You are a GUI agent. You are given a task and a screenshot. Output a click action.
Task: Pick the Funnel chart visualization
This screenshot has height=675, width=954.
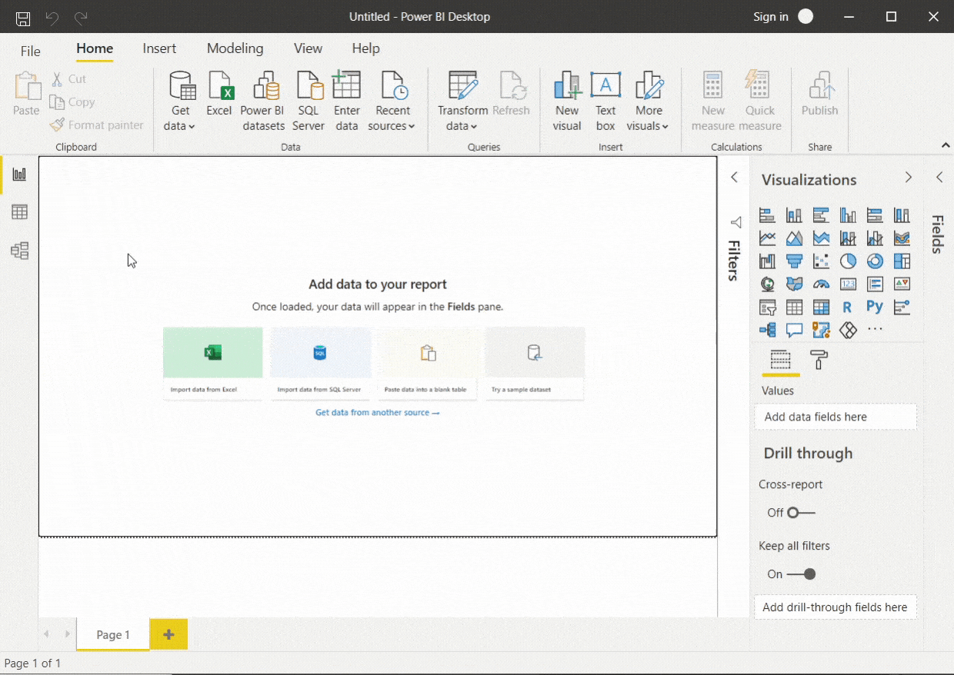(794, 261)
